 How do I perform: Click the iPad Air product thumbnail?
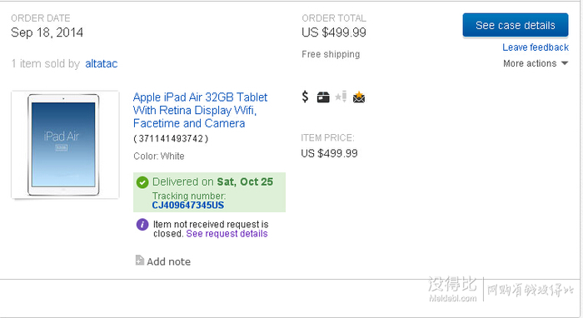pyautogui.click(x=65, y=145)
